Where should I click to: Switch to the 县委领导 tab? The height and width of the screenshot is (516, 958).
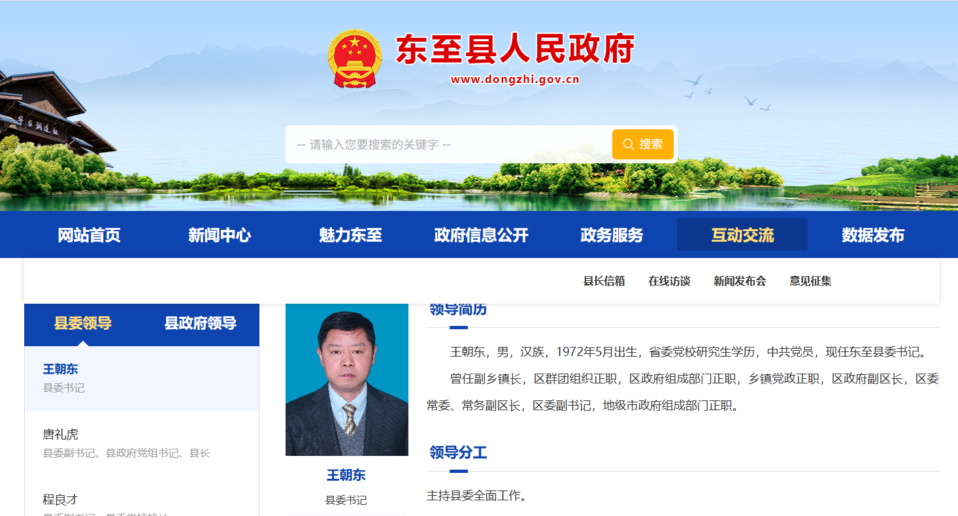[x=83, y=323]
